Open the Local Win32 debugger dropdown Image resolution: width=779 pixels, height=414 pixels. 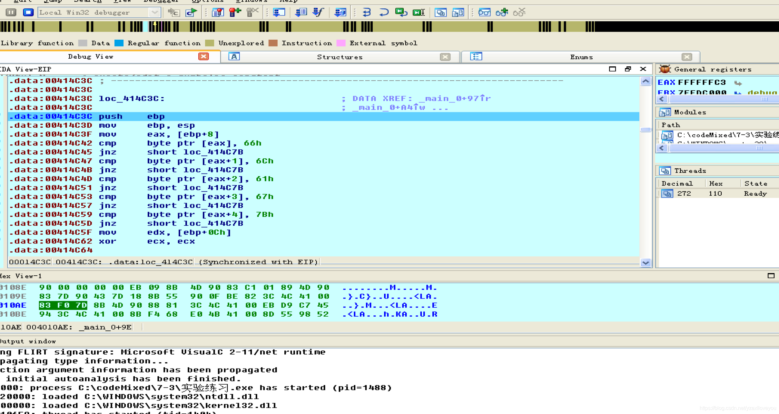tap(155, 13)
